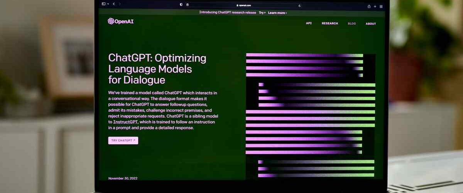The image size is (463, 193).
Task: Go back with the Safari back arrow
Action: [114, 4]
